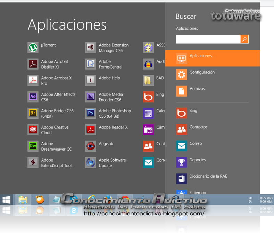Open the Calendar tile icon

click(148, 113)
